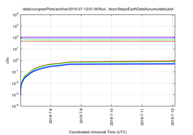Click the 2019-7-11 x-axis tick label
The height and width of the screenshot is (135, 193).
point(142,117)
